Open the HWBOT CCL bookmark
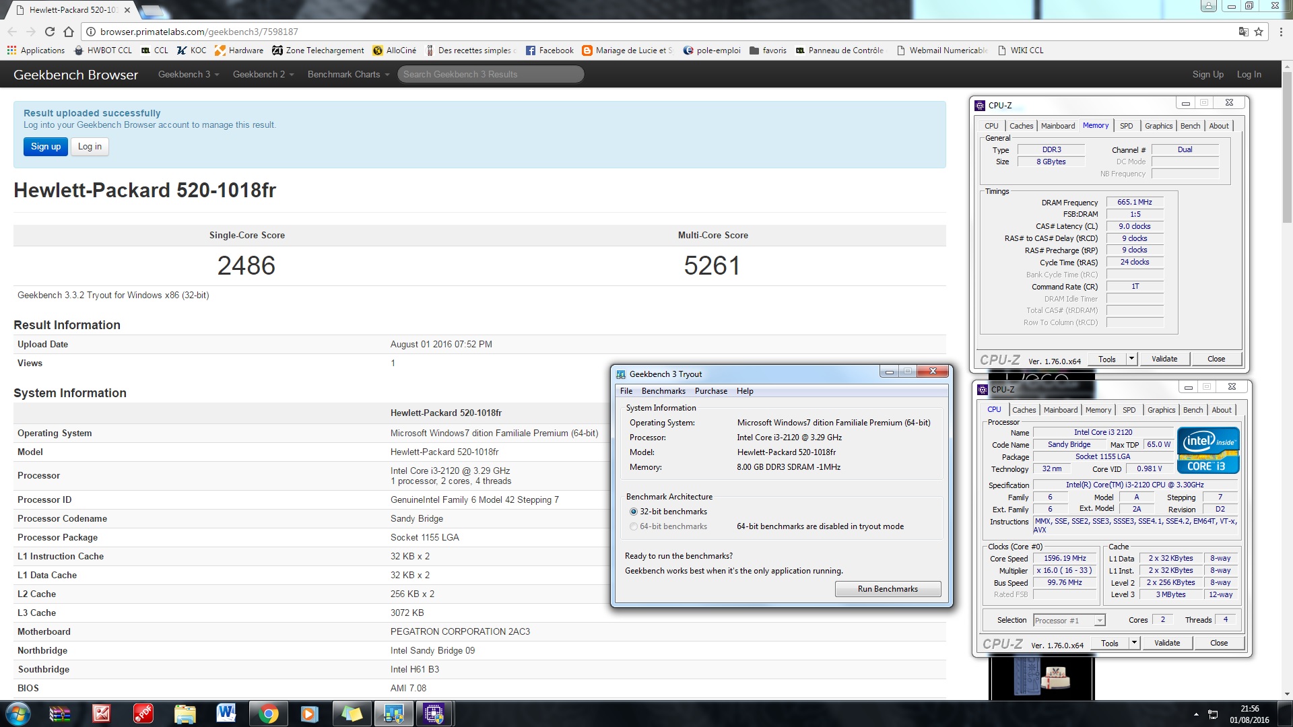 coord(103,50)
